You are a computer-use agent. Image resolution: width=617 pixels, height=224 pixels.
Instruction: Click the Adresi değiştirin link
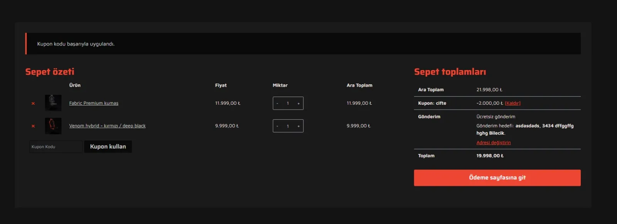[493, 143]
